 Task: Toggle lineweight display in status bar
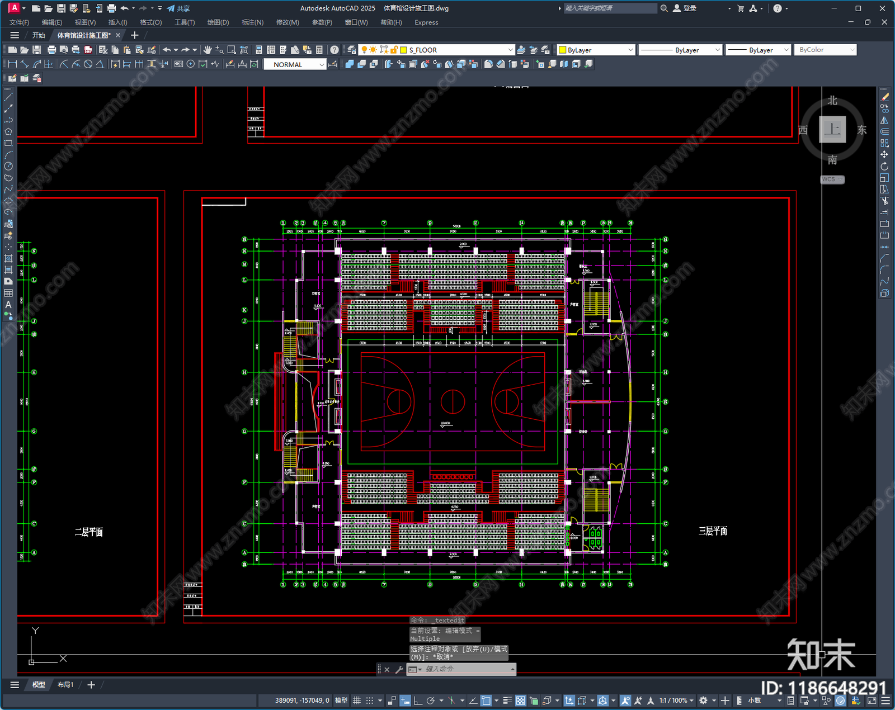(507, 700)
